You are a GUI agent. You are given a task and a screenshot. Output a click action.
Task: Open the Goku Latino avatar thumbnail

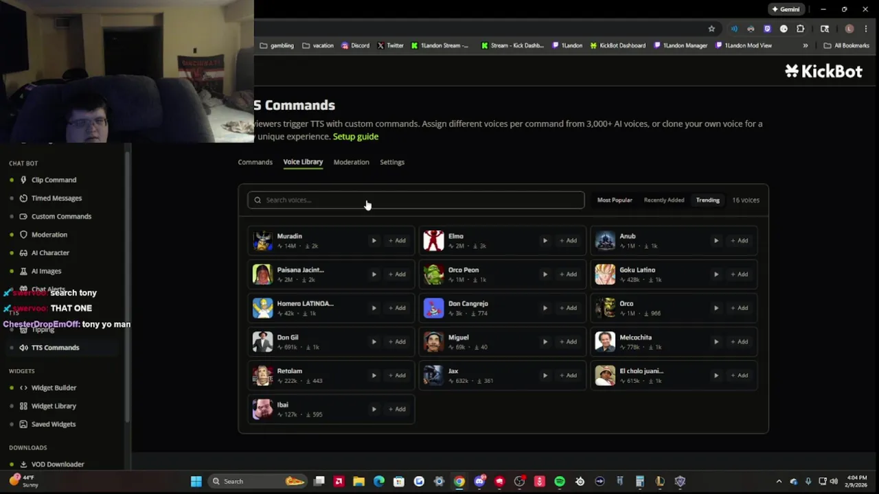click(x=604, y=274)
